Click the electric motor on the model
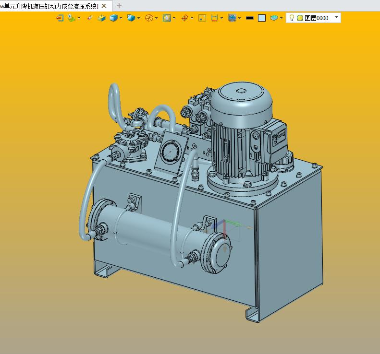Image resolution: width=380 pixels, height=354 pixels. tap(242, 135)
